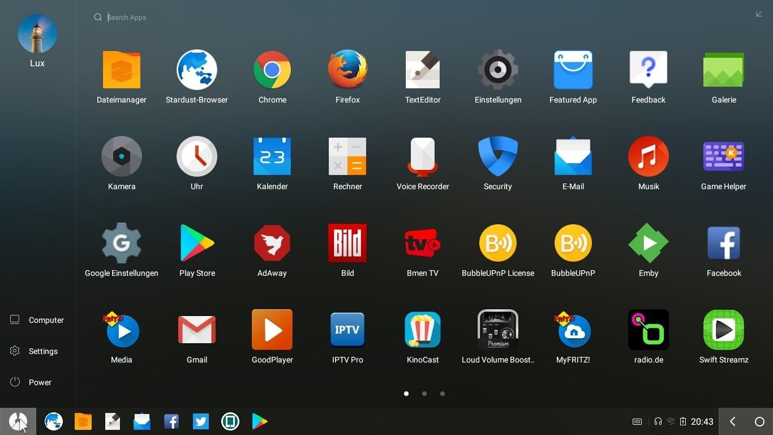This screenshot has width=773, height=435.
Task: Open the TextEditor app
Action: click(423, 70)
